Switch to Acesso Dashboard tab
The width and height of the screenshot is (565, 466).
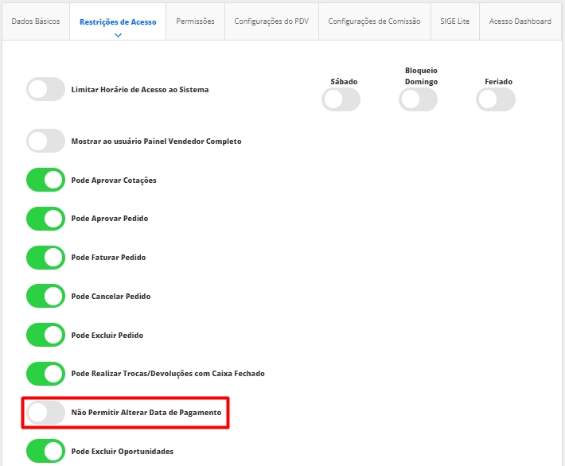point(522,21)
